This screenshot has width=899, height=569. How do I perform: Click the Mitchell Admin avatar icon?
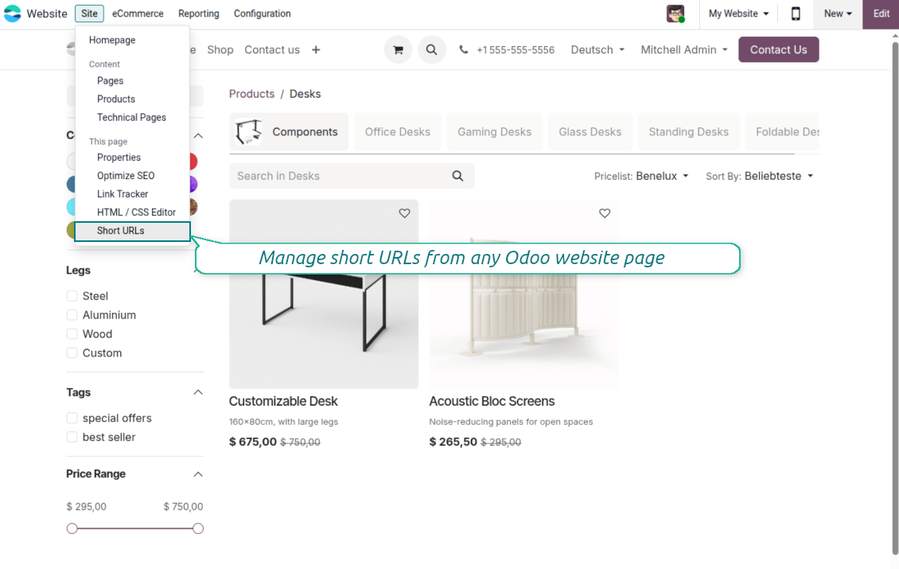(x=675, y=14)
